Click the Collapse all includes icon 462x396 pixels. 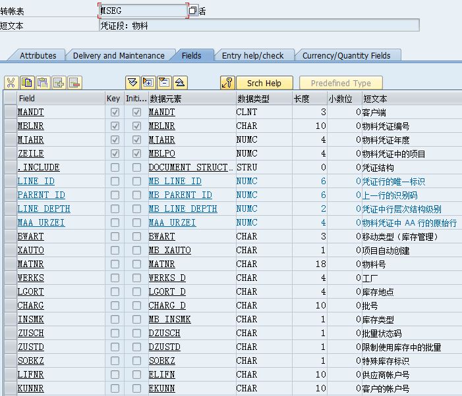click(181, 83)
